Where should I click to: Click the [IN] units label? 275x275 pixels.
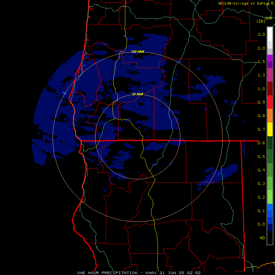coord(261,21)
